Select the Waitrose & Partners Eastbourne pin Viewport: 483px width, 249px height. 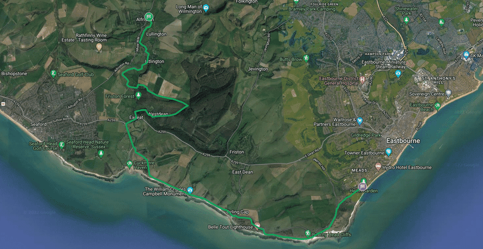point(360,121)
